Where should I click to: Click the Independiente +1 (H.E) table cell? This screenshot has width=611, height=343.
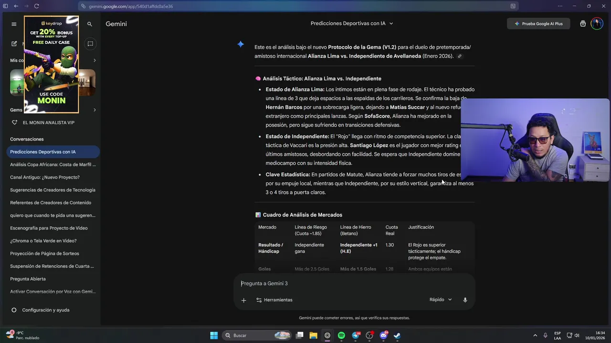tap(359, 248)
